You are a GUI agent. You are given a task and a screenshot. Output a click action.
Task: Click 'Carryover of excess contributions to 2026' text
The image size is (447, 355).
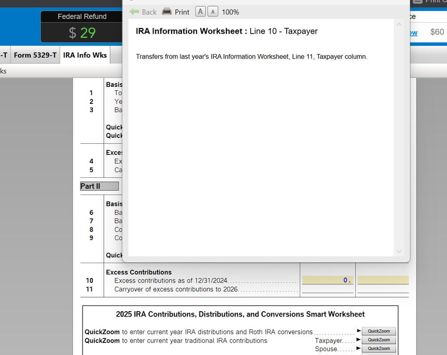click(176, 289)
